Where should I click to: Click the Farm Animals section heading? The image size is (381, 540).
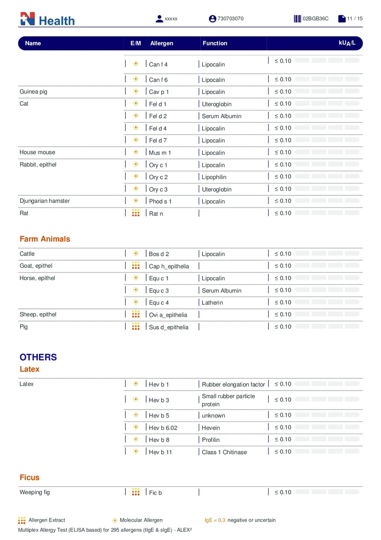(45, 239)
